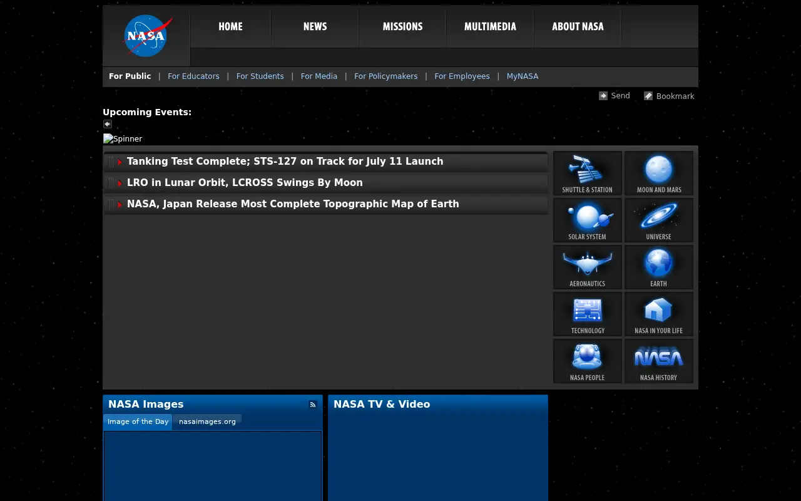801x501 pixels.
Task: Open the Home menu
Action: coord(230,26)
